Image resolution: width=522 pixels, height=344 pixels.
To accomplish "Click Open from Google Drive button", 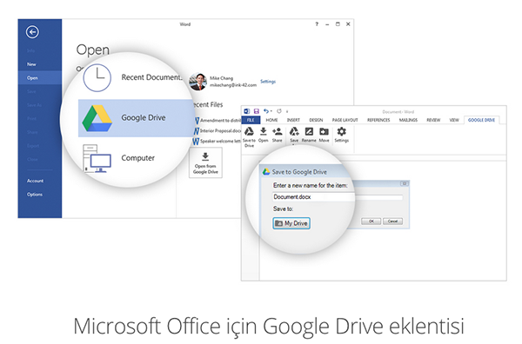I will 205,162.
